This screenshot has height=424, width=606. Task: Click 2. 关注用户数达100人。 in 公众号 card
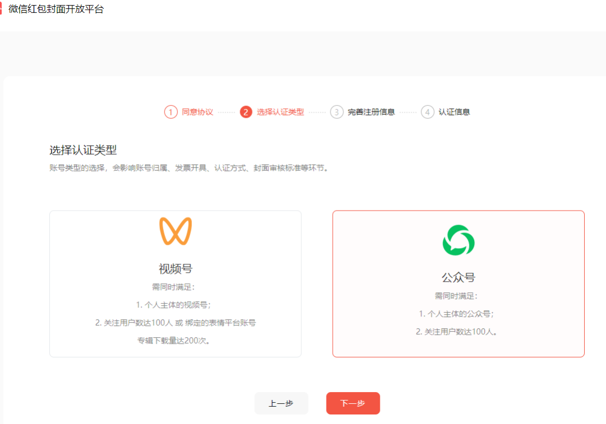pyautogui.click(x=456, y=332)
